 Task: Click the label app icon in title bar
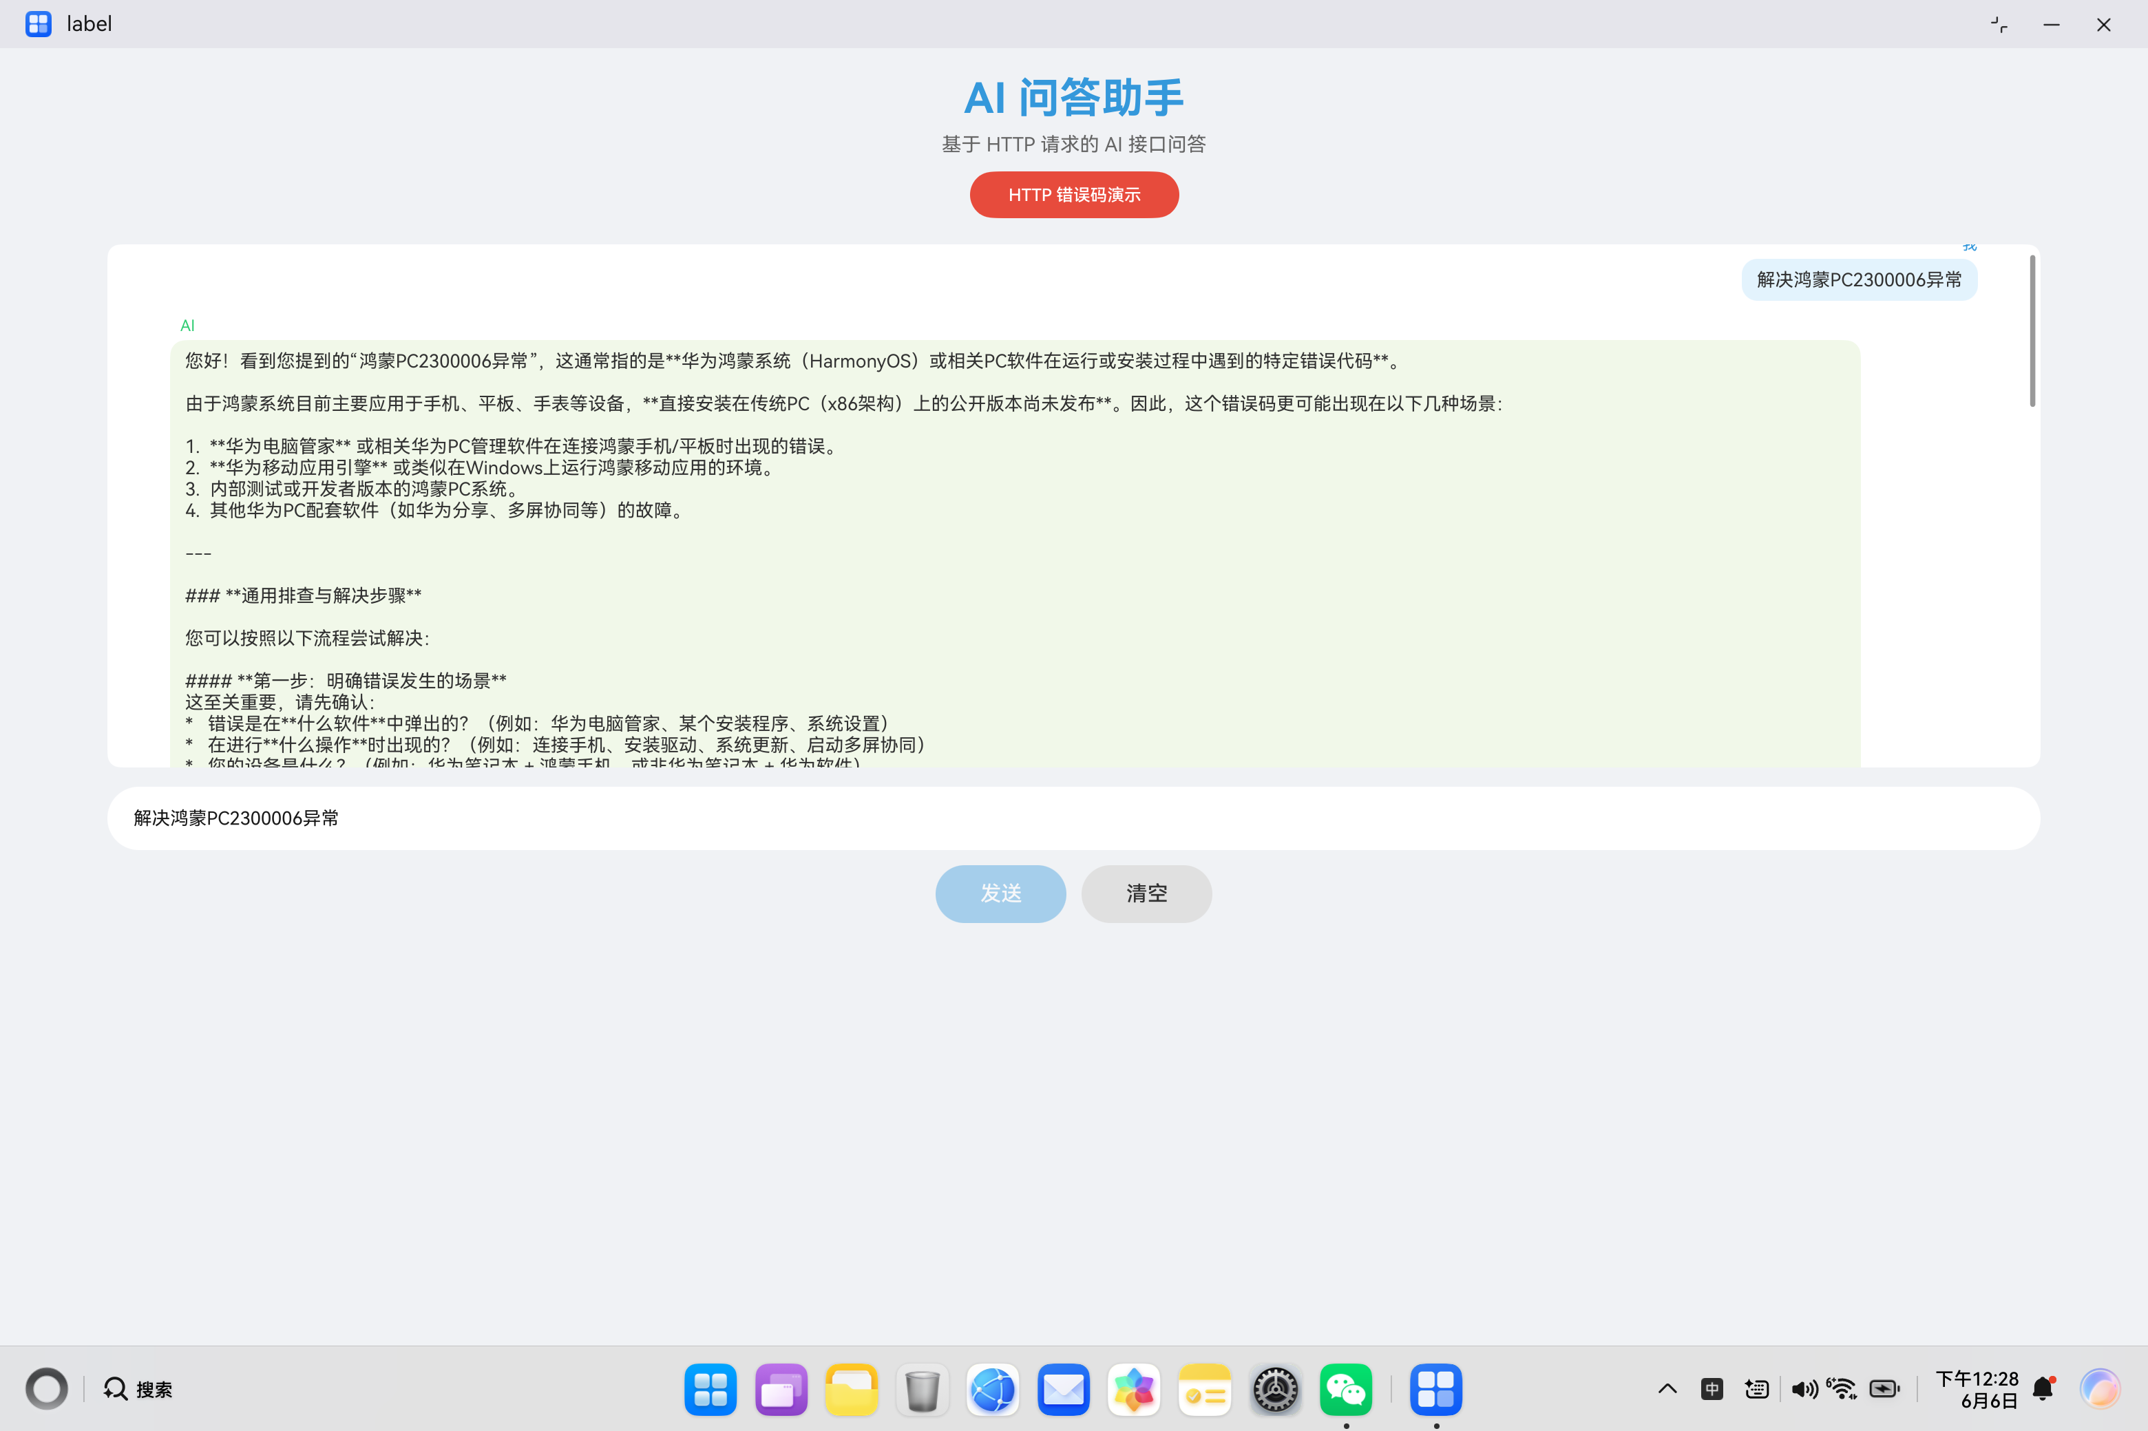pos(39,23)
